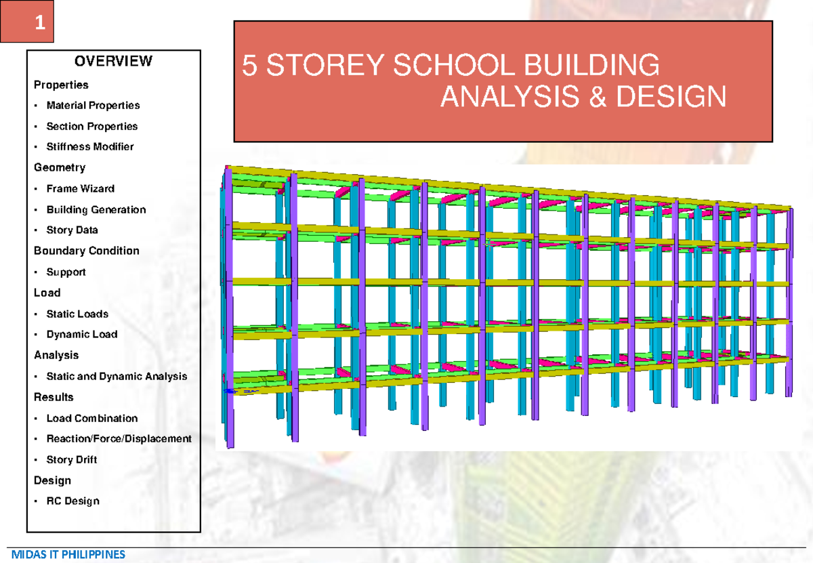Screen dimensions: 813x563
Task: Select the Section Properties bullet item
Action: click(90, 126)
